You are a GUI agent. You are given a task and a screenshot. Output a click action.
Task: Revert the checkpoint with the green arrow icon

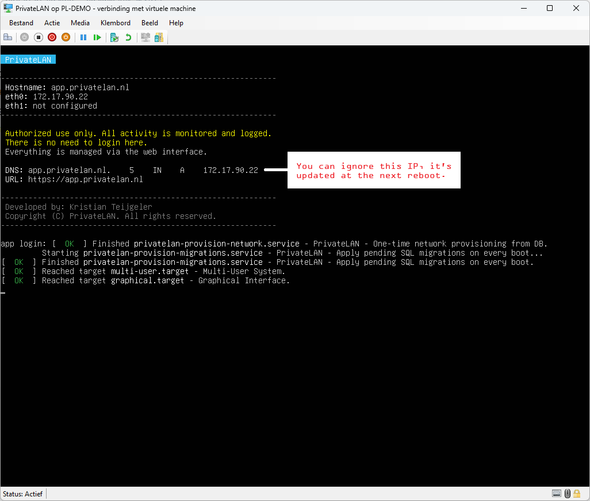(x=128, y=37)
